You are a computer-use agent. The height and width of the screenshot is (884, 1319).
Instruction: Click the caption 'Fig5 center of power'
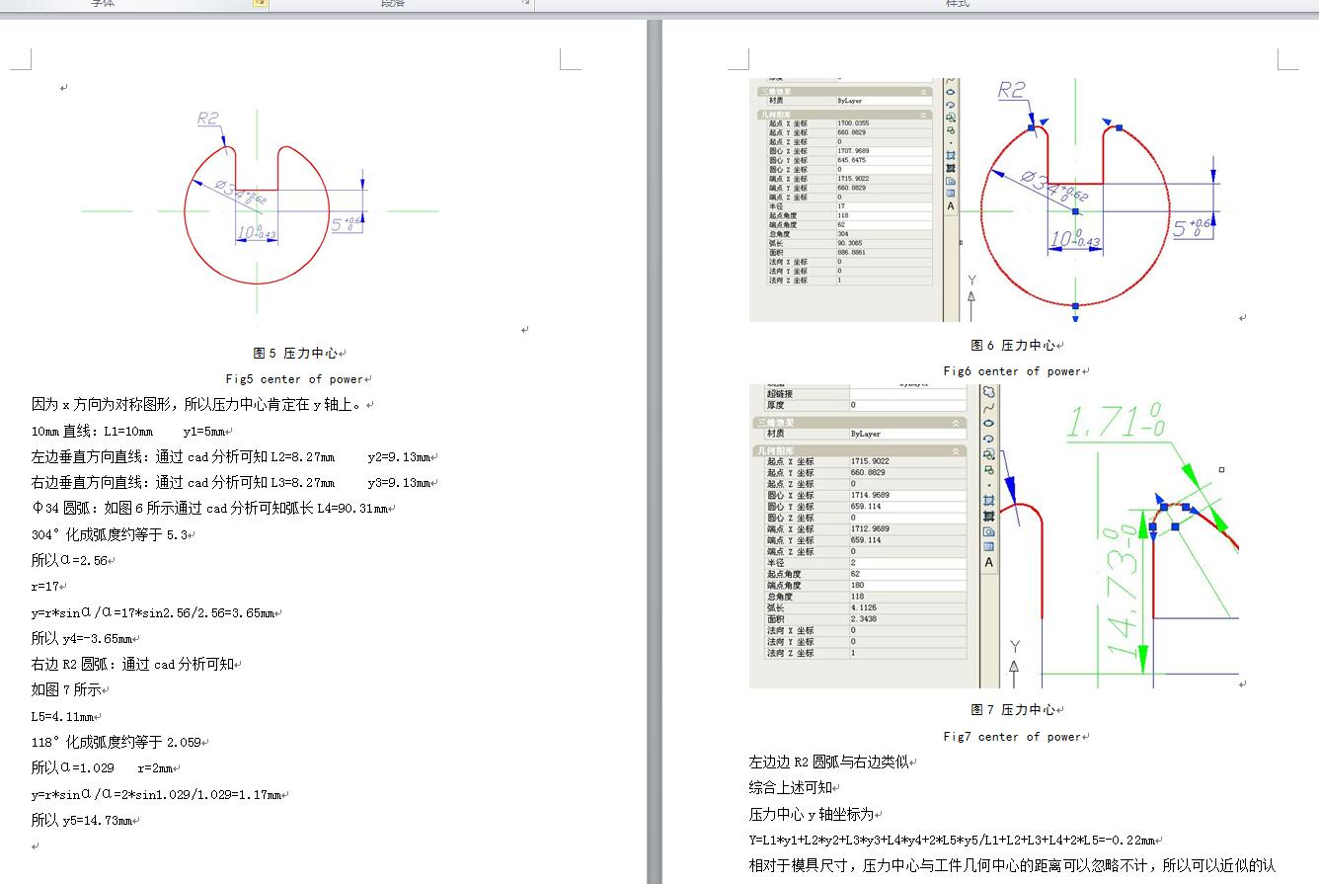point(294,378)
